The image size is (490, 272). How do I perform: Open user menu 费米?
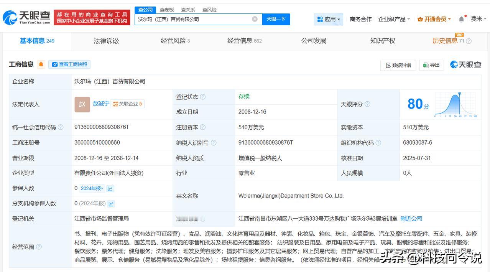478,19
